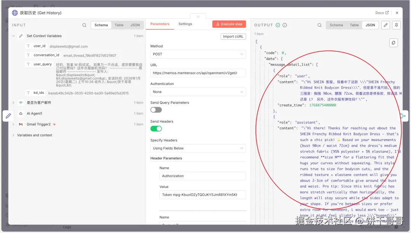
Task: Disable the Send Headers toggle
Action: coord(156,128)
